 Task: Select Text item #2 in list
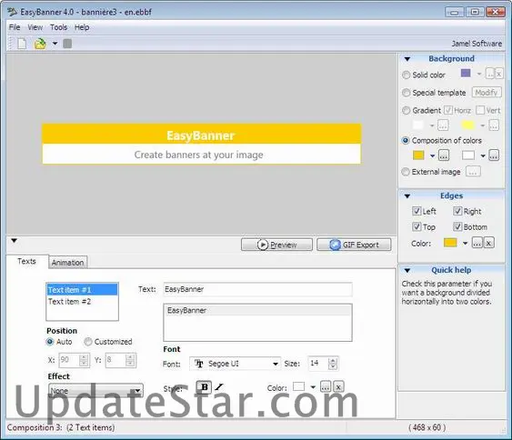82,302
